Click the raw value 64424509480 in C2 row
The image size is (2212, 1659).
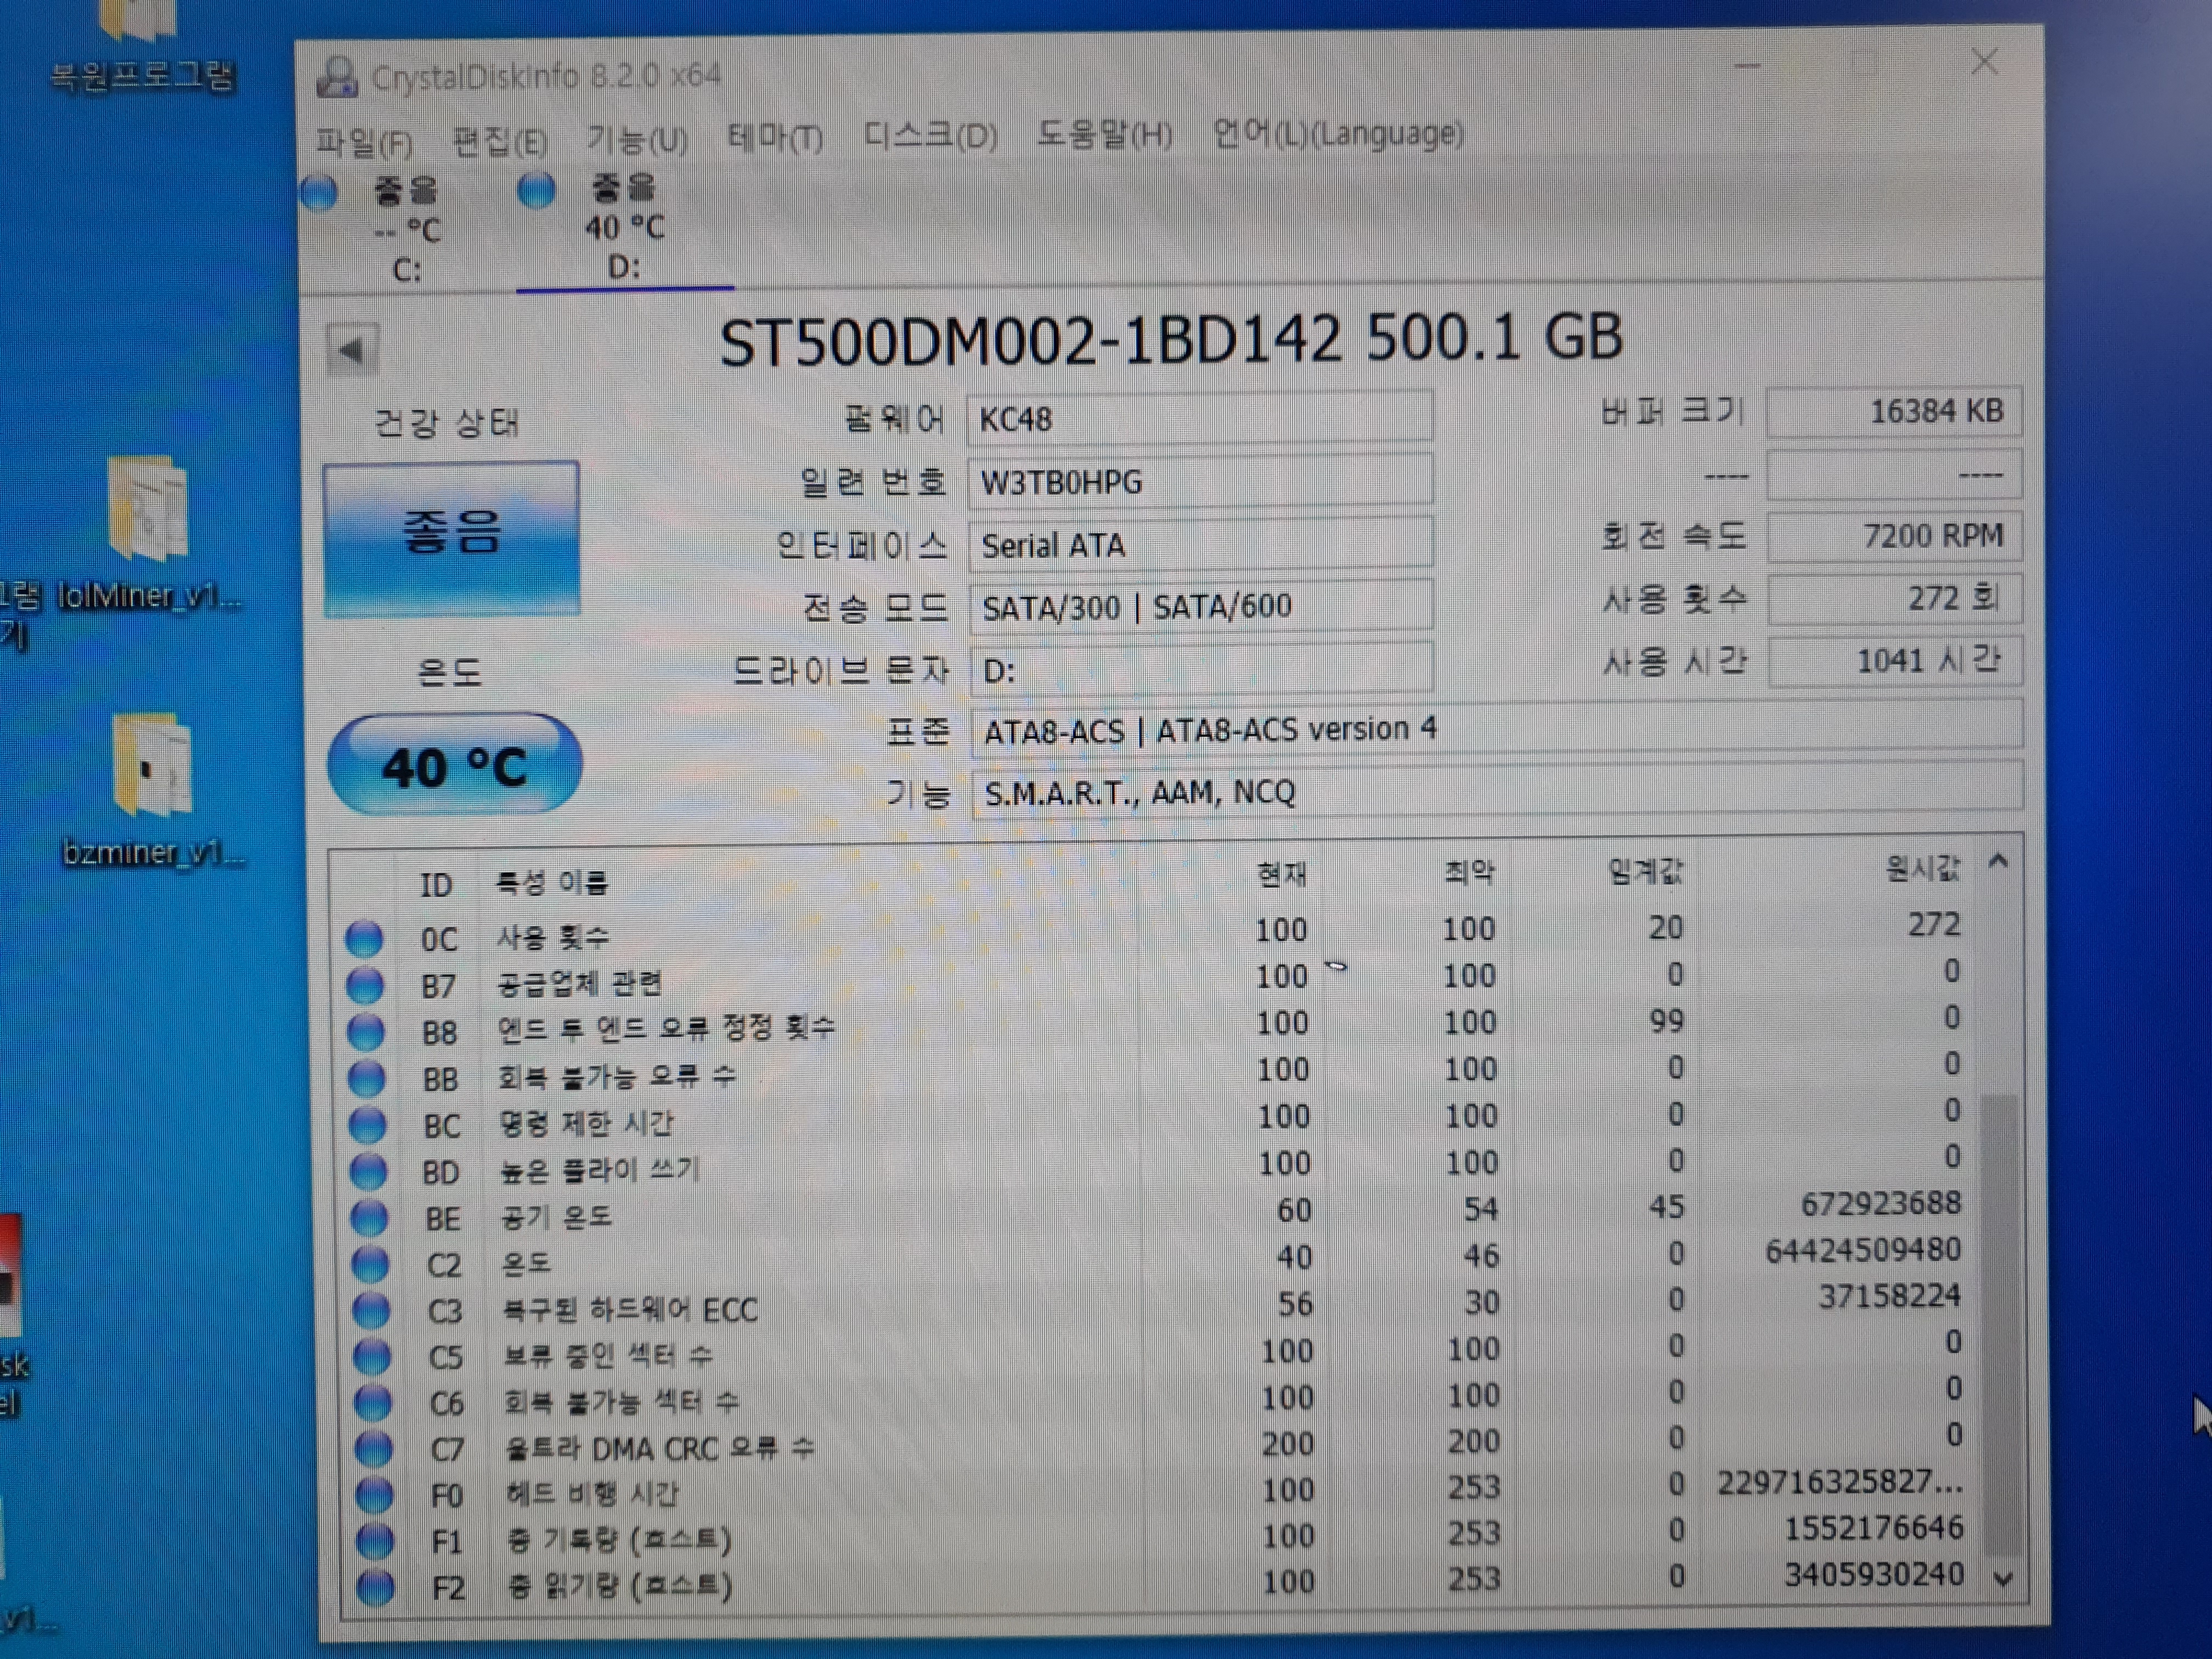coord(1863,1250)
